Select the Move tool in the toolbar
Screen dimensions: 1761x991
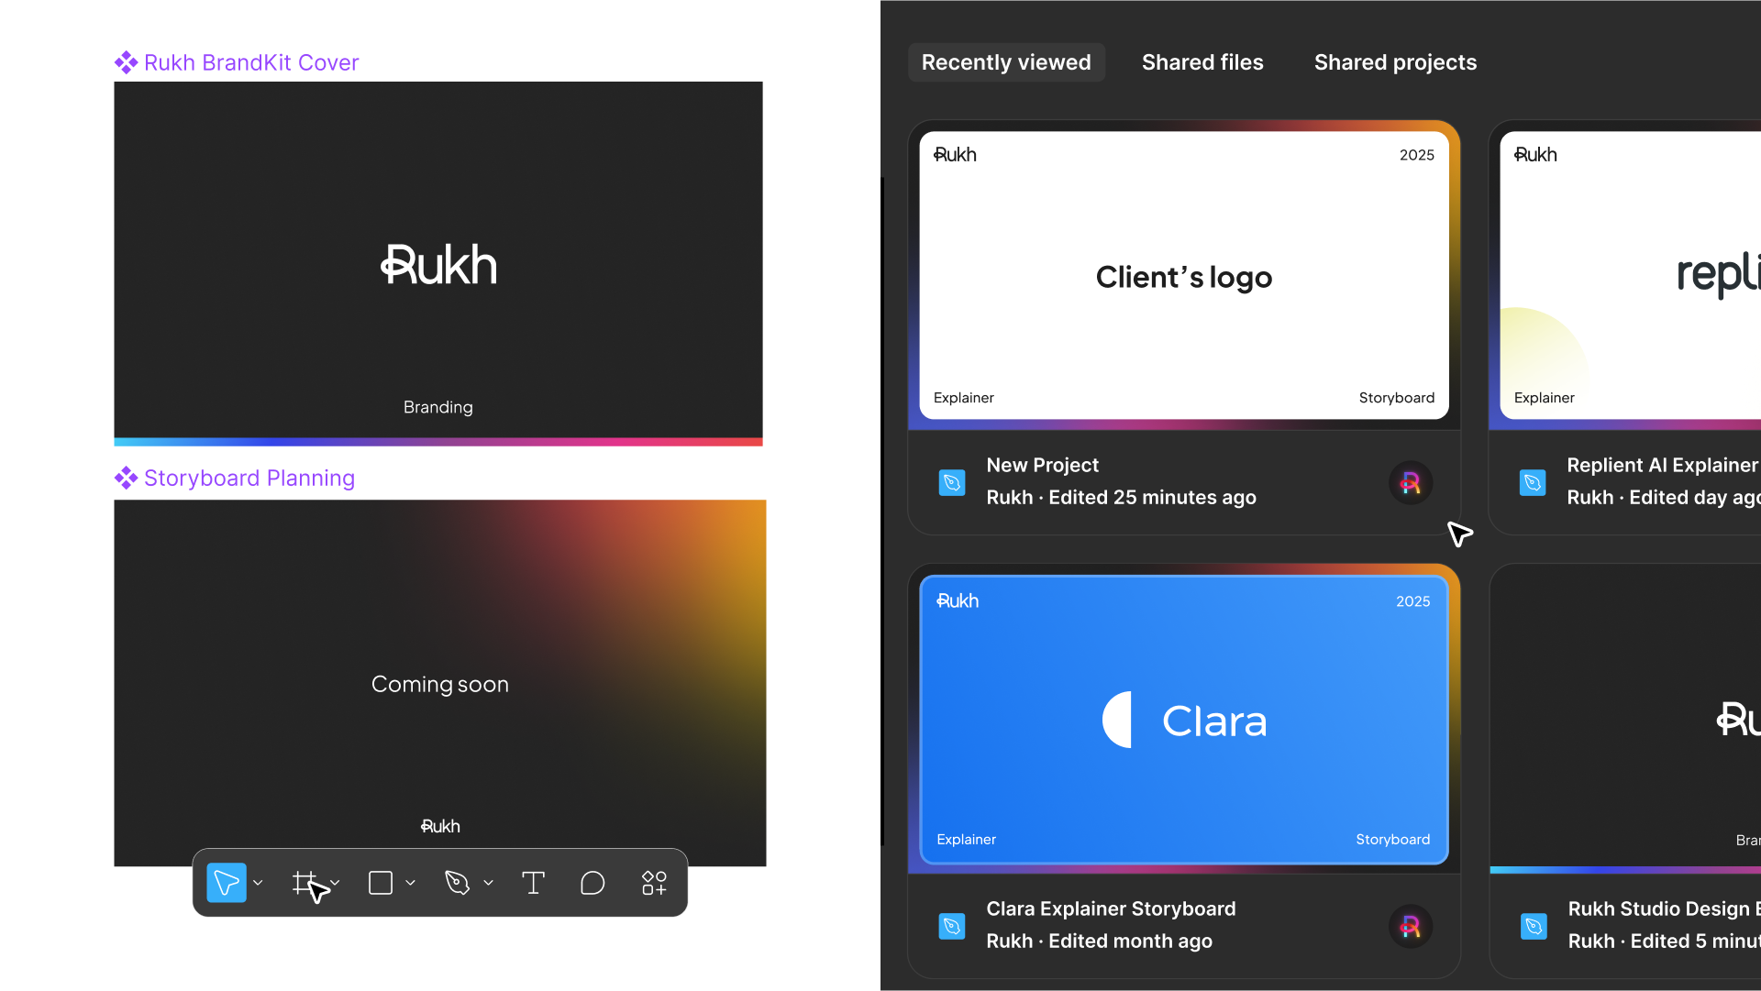226,883
